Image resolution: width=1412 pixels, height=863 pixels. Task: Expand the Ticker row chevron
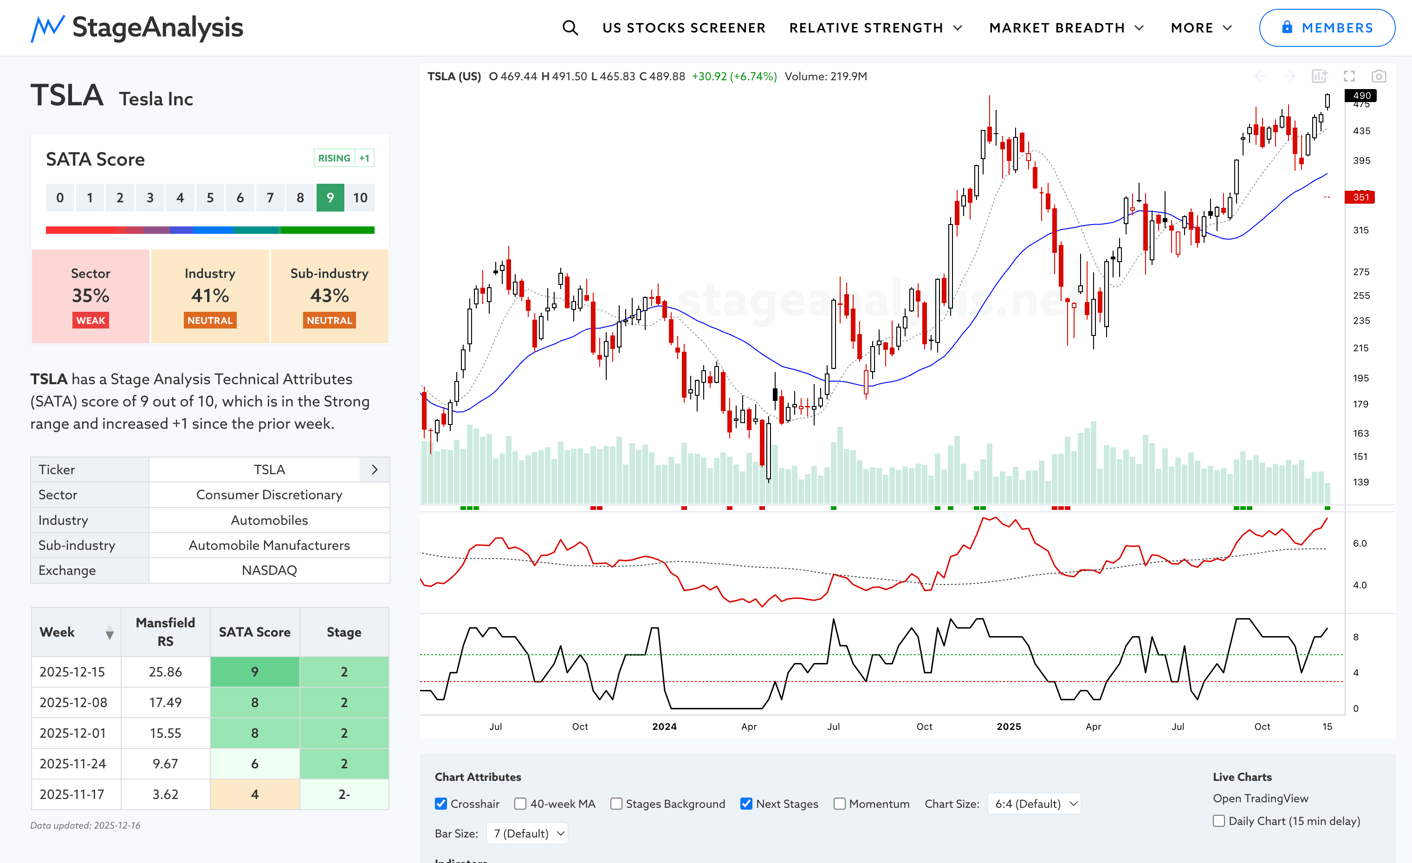375,470
